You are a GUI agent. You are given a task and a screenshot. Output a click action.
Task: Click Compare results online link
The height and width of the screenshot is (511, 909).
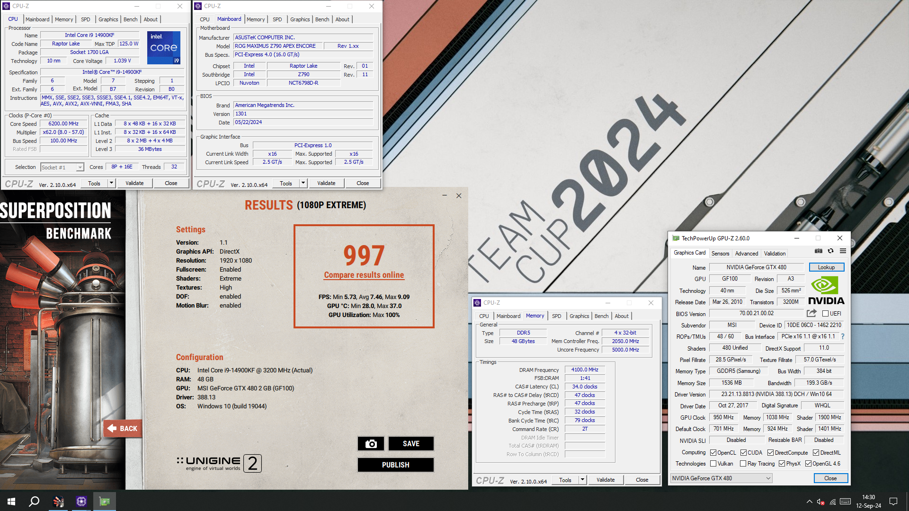tap(364, 275)
